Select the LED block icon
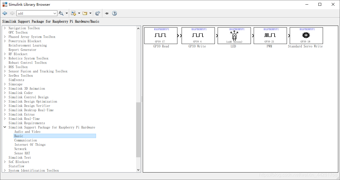The width and height of the screenshot is (340, 180). tap(234, 36)
